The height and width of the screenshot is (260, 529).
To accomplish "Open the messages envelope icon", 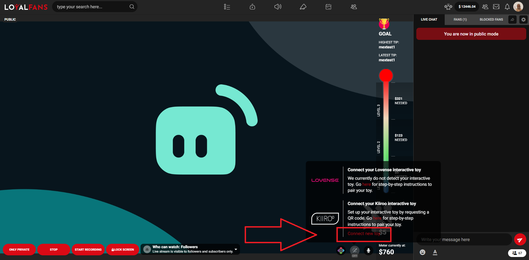I will 496,7.
